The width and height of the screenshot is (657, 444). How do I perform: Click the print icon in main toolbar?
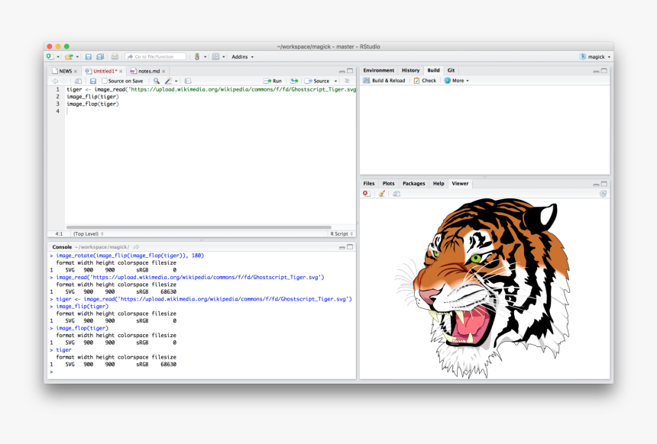coord(115,56)
